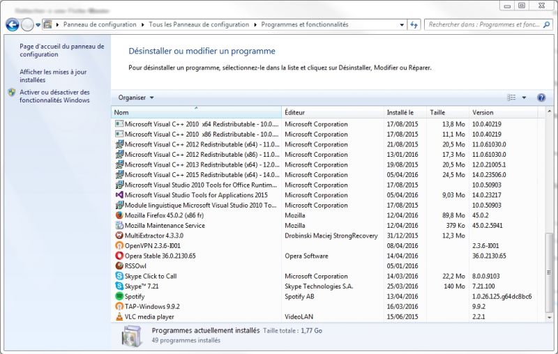Click the 31/12/2015 install date cell
The image size is (558, 354).
pyautogui.click(x=402, y=236)
